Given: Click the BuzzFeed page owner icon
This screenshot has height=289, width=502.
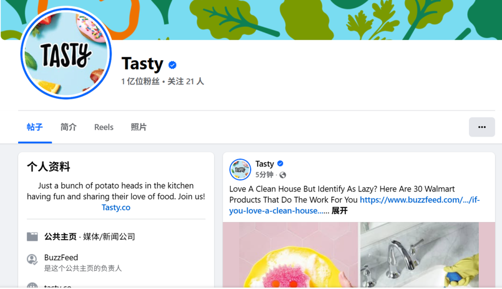Looking at the screenshot, I should click(x=32, y=259).
